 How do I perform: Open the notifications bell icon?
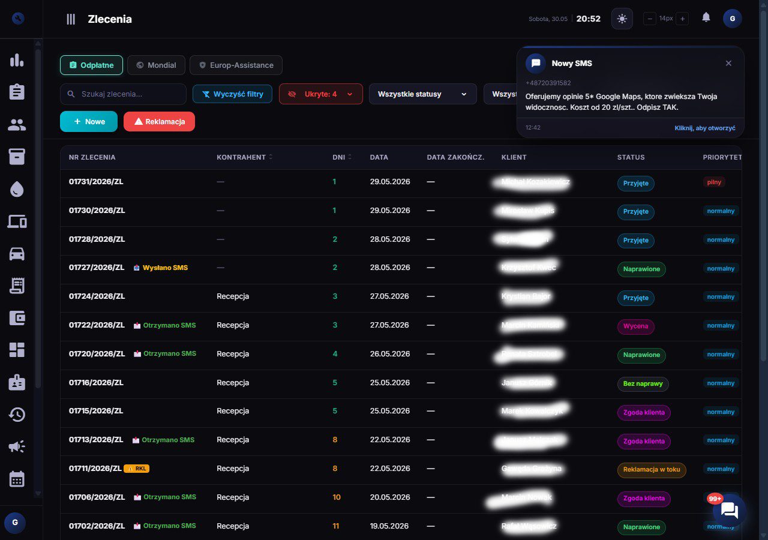[x=706, y=18]
